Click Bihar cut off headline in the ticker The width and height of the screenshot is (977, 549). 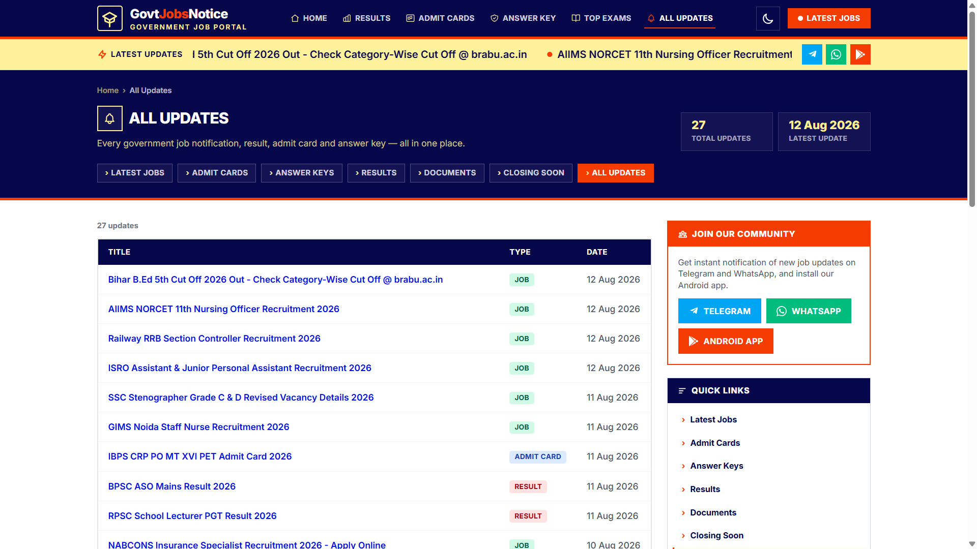[360, 54]
